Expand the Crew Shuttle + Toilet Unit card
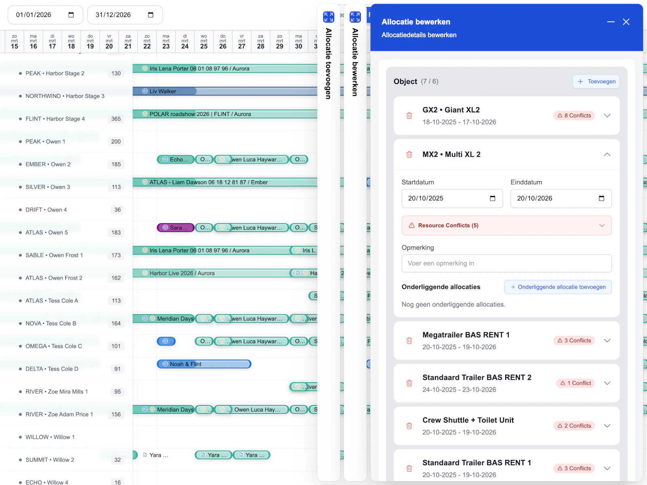Image resolution: width=647 pixels, height=485 pixels. [607, 426]
